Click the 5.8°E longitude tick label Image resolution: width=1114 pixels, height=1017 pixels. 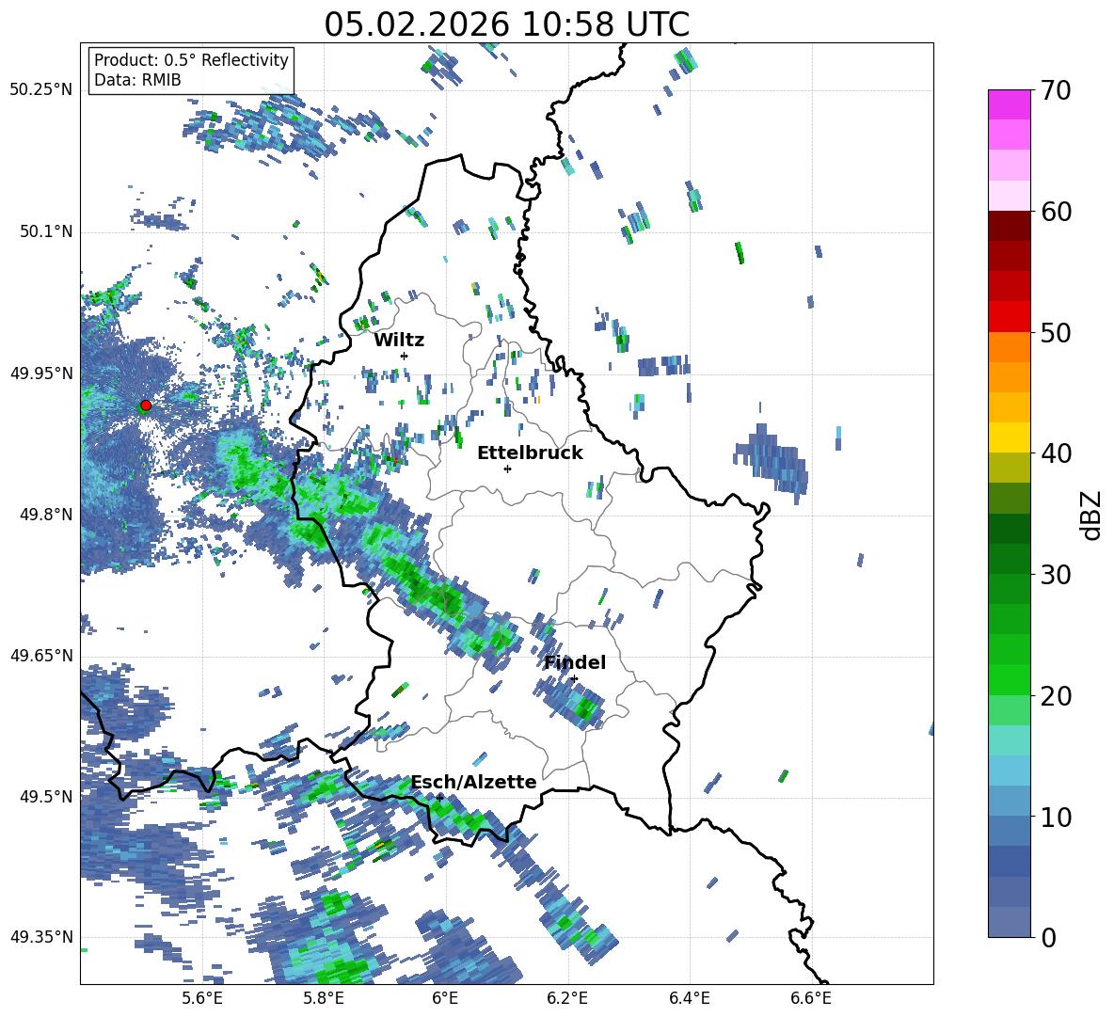(324, 998)
